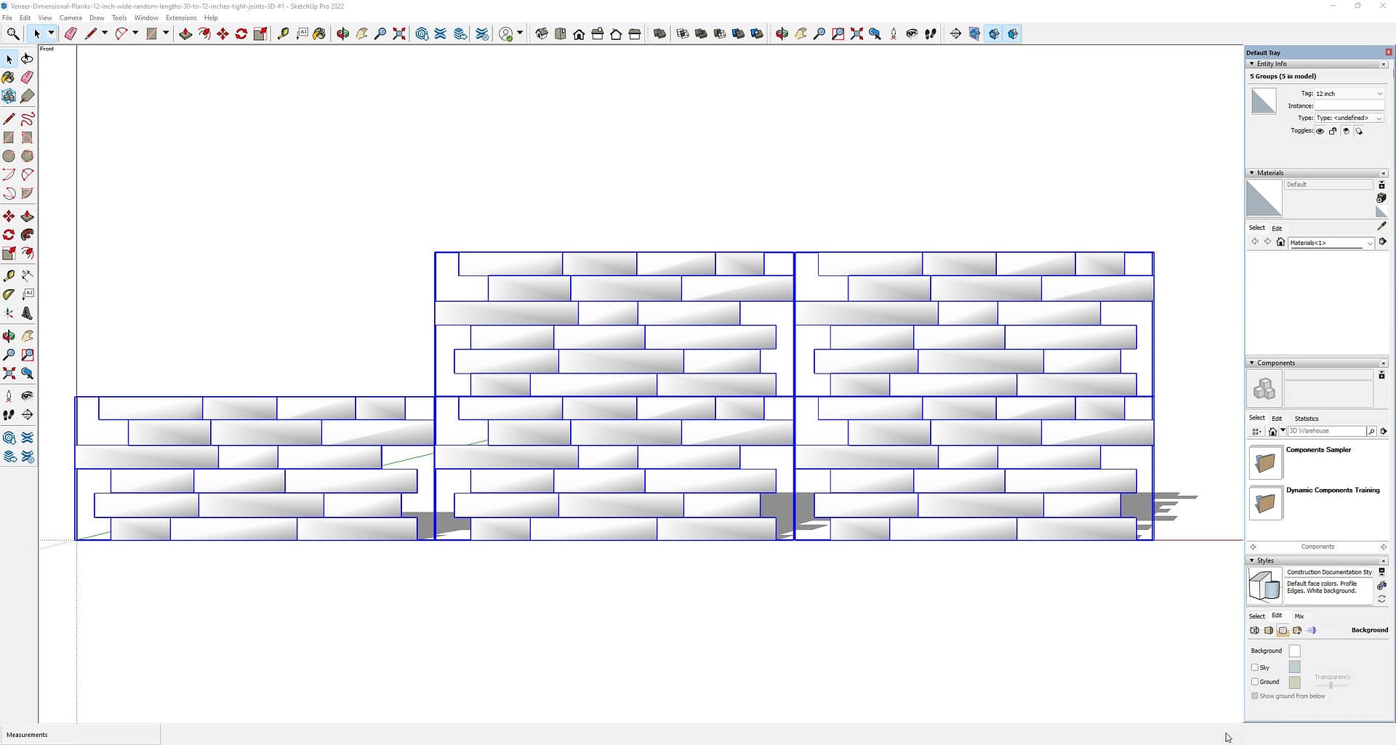Toggle the Sky checkbox
The width and height of the screenshot is (1396, 745).
(1254, 667)
